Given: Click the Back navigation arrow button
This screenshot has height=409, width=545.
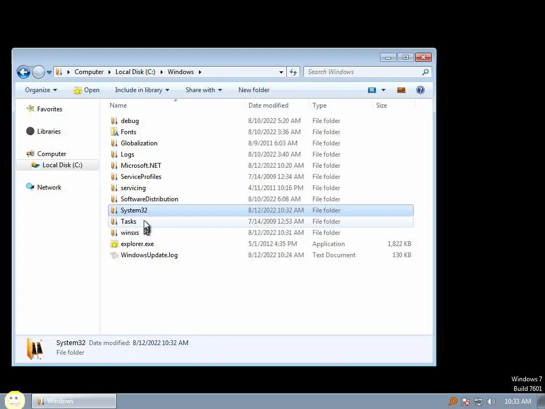Looking at the screenshot, I should coord(23,72).
